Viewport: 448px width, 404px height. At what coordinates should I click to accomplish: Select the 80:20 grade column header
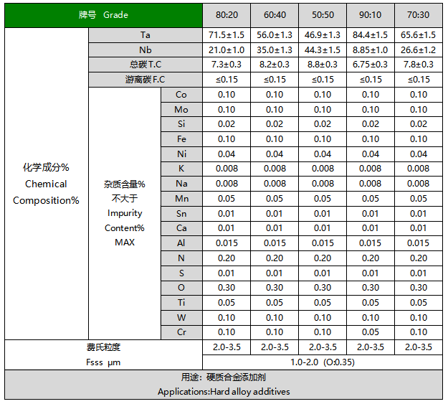click(x=227, y=15)
